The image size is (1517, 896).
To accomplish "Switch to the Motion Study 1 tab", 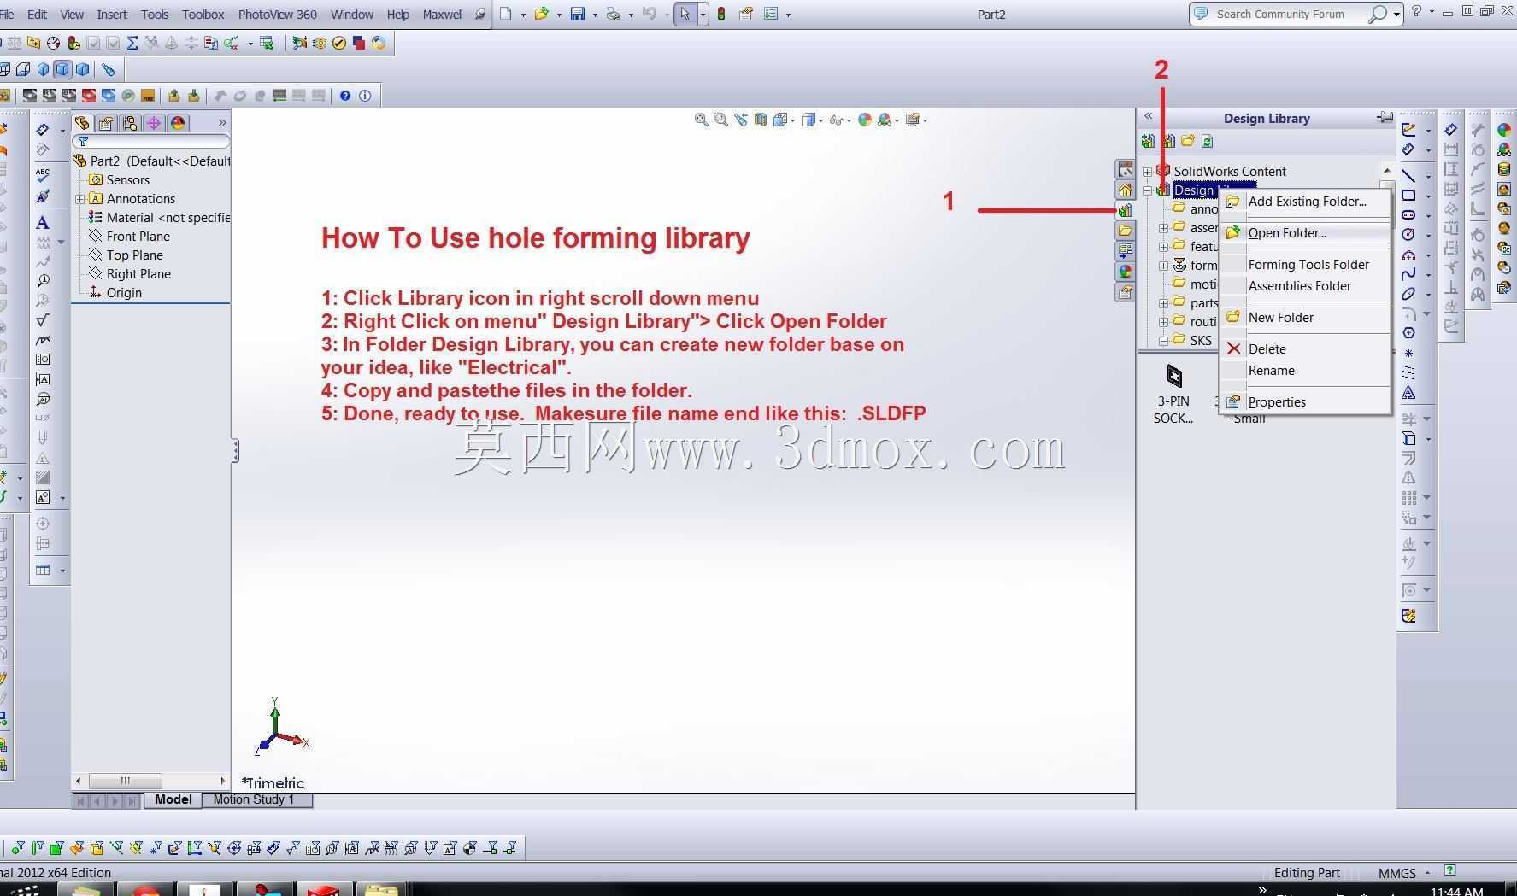I will tap(255, 799).
